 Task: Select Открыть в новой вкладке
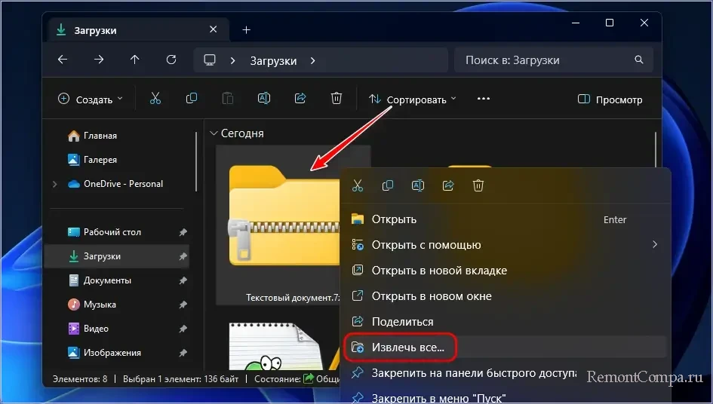pos(438,271)
